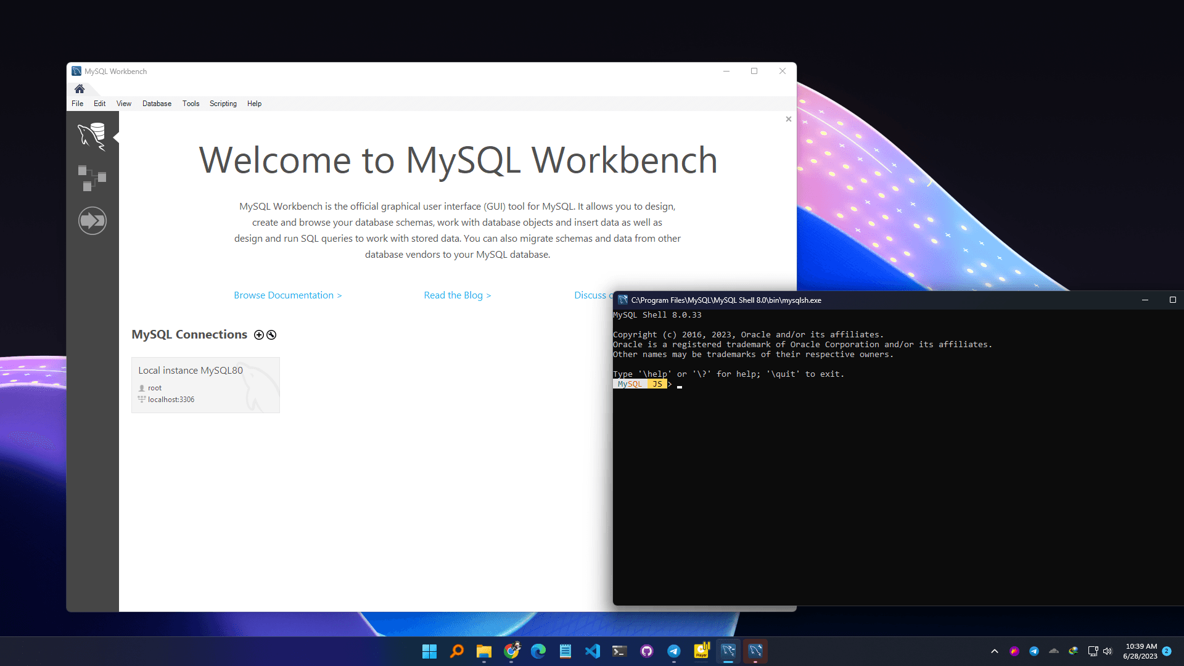Open the Migration wizard sidebar icon
The width and height of the screenshot is (1184, 666).
pyautogui.click(x=92, y=221)
